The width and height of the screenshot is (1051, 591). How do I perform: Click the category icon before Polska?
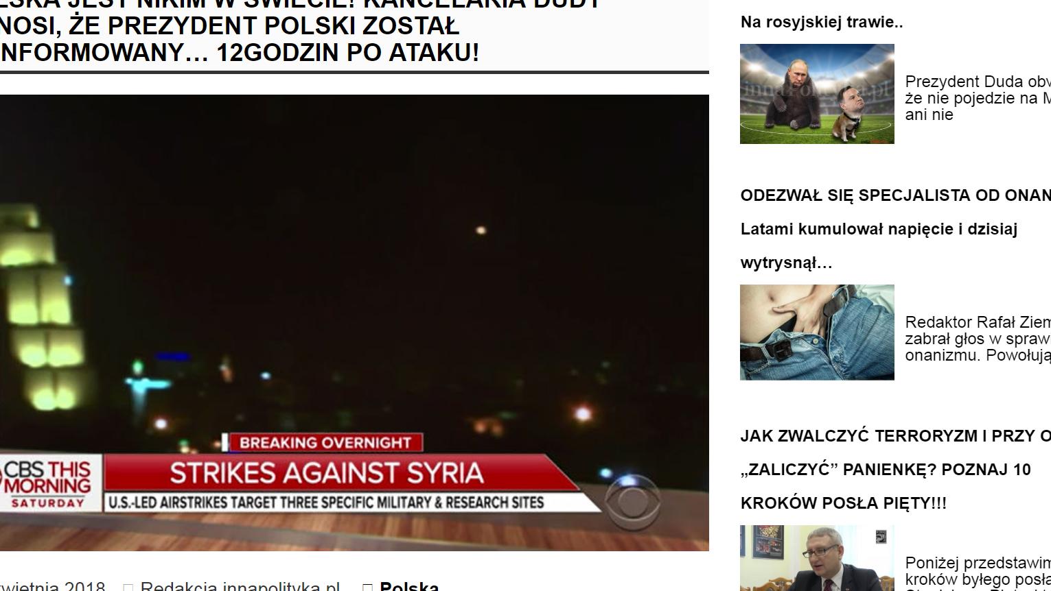(x=367, y=587)
